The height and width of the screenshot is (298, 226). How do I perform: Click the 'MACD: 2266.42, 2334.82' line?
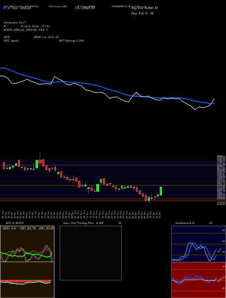coord(26,30)
